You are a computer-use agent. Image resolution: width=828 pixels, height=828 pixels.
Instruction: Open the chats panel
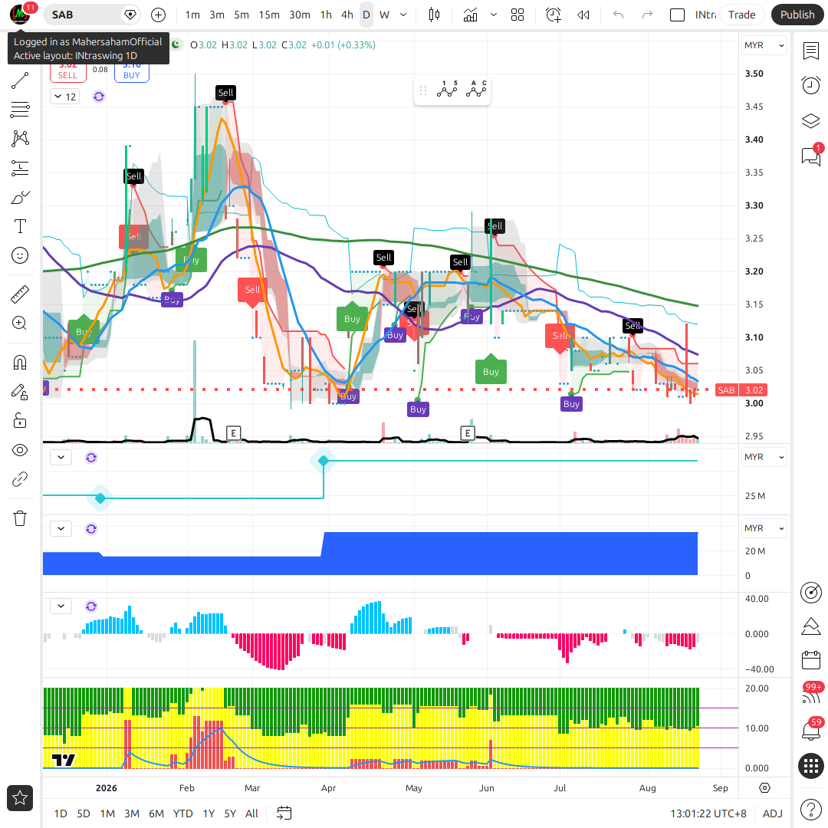pos(810,156)
